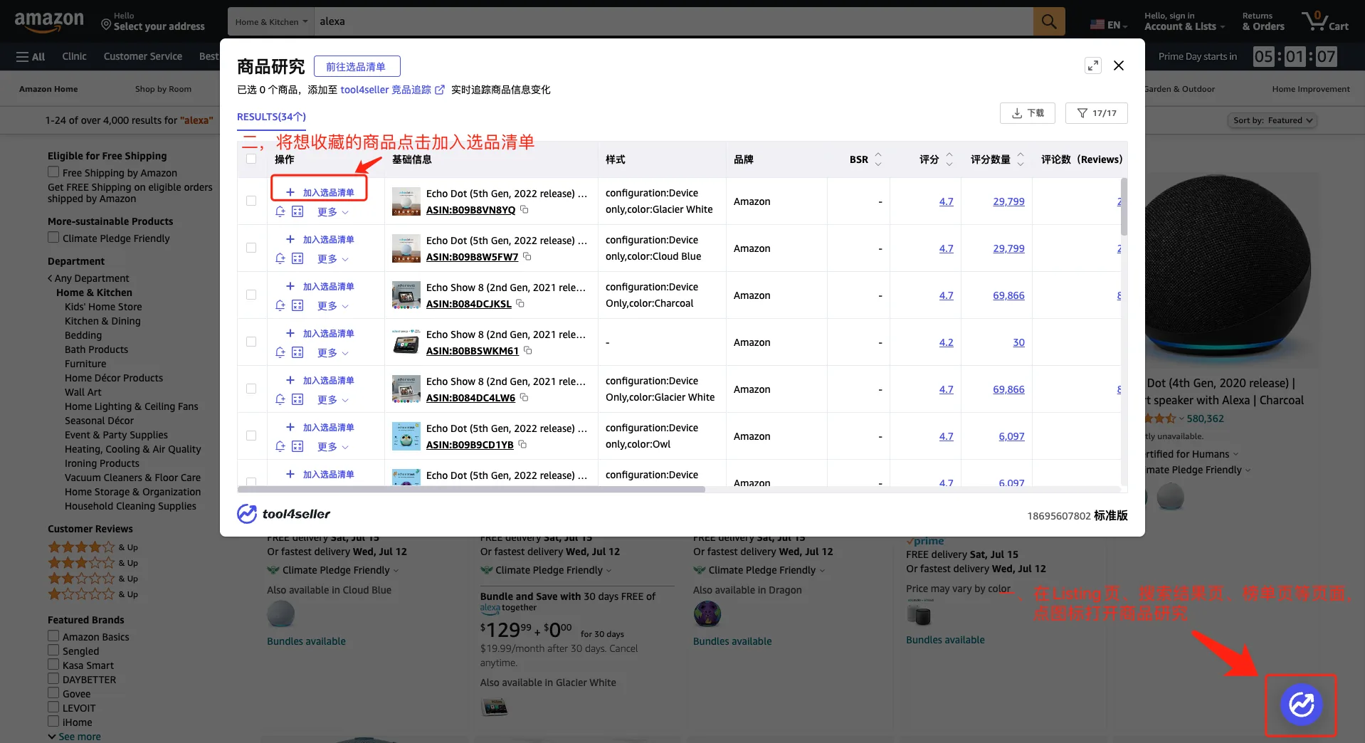Select checkbox for ASIN B09B8W5FW7 row
Screen dimensions: 1365x743
251,248
